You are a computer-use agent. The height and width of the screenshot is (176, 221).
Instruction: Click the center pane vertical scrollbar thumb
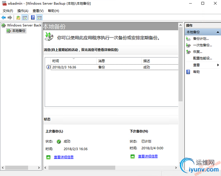click(x=180, y=64)
